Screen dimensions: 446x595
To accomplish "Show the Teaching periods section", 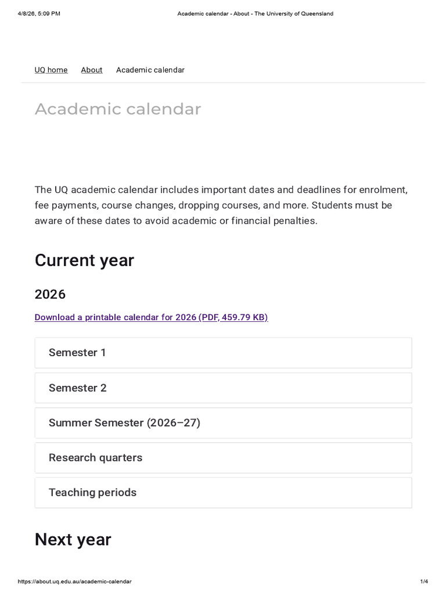I will point(92,492).
